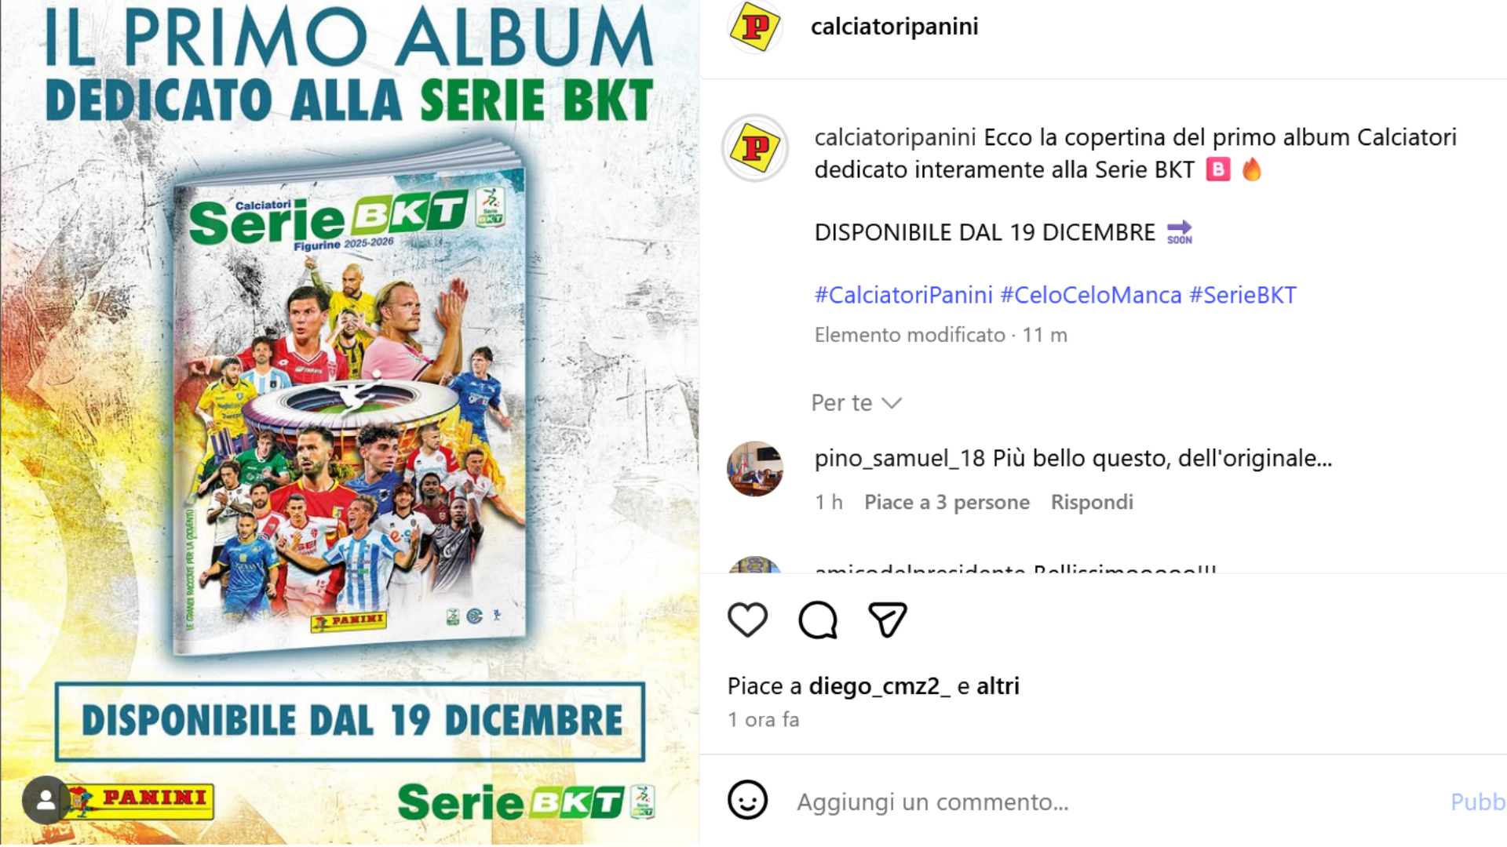Expand the Per te comments filter

pyautogui.click(x=856, y=403)
